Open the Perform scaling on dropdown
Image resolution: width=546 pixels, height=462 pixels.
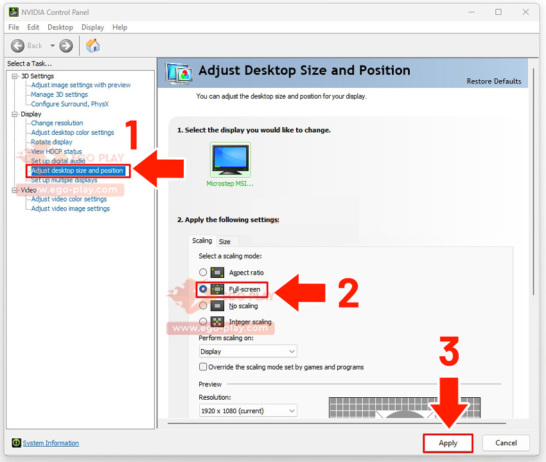coord(248,352)
